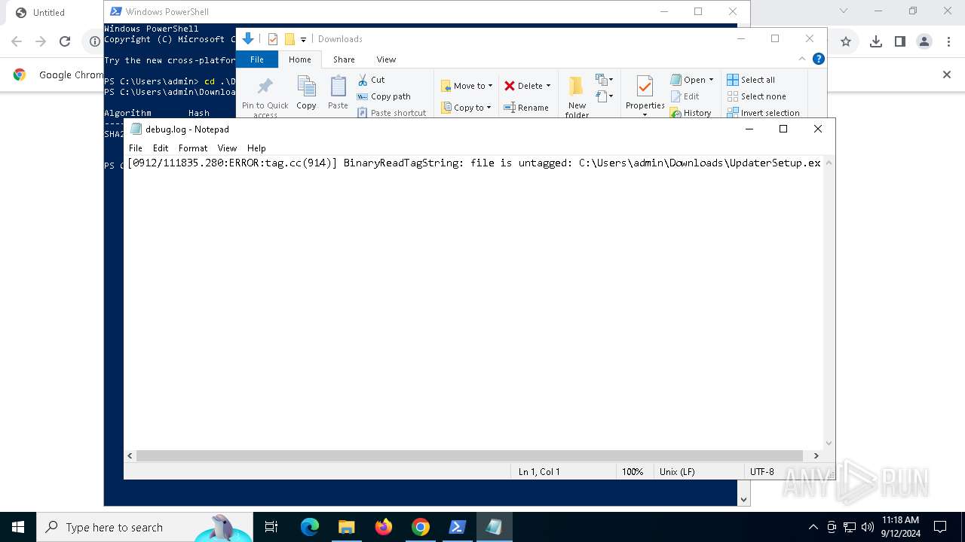Open File Explorer taskbar icon
The height and width of the screenshot is (542, 965).
347,527
